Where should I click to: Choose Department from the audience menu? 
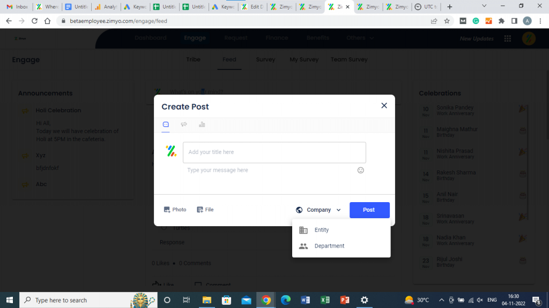pos(329,246)
